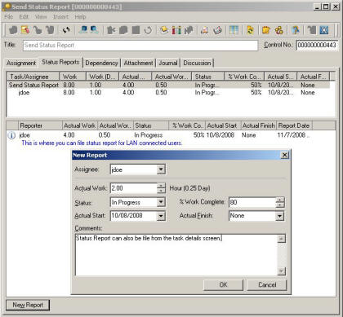Image resolution: width=343 pixels, height=317 pixels.
Task: Click the colored bar chart toolbar icon
Action: pos(176,30)
